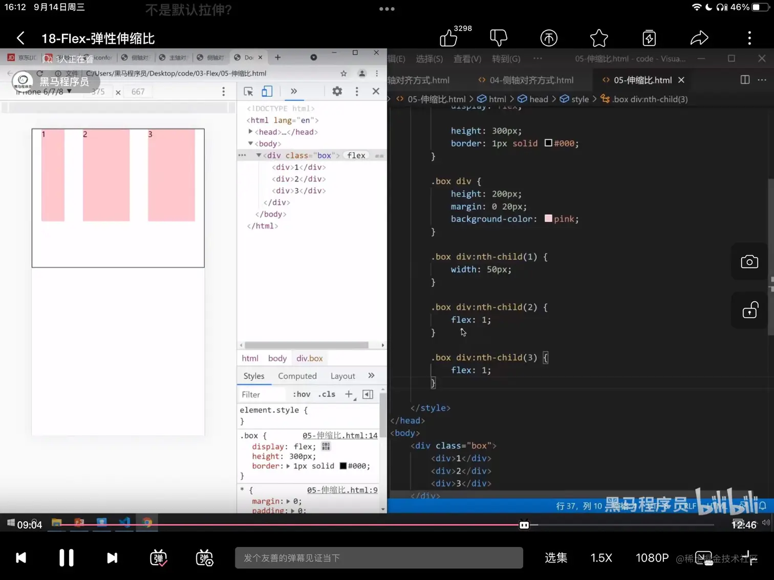This screenshot has width=774, height=580.
Task: Collapse the div class box node
Action: click(259, 155)
